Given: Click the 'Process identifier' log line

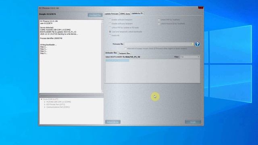Looking at the screenshot, I should tap(51, 38).
